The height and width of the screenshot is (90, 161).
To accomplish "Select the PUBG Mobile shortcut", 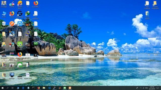I will click(12, 35).
